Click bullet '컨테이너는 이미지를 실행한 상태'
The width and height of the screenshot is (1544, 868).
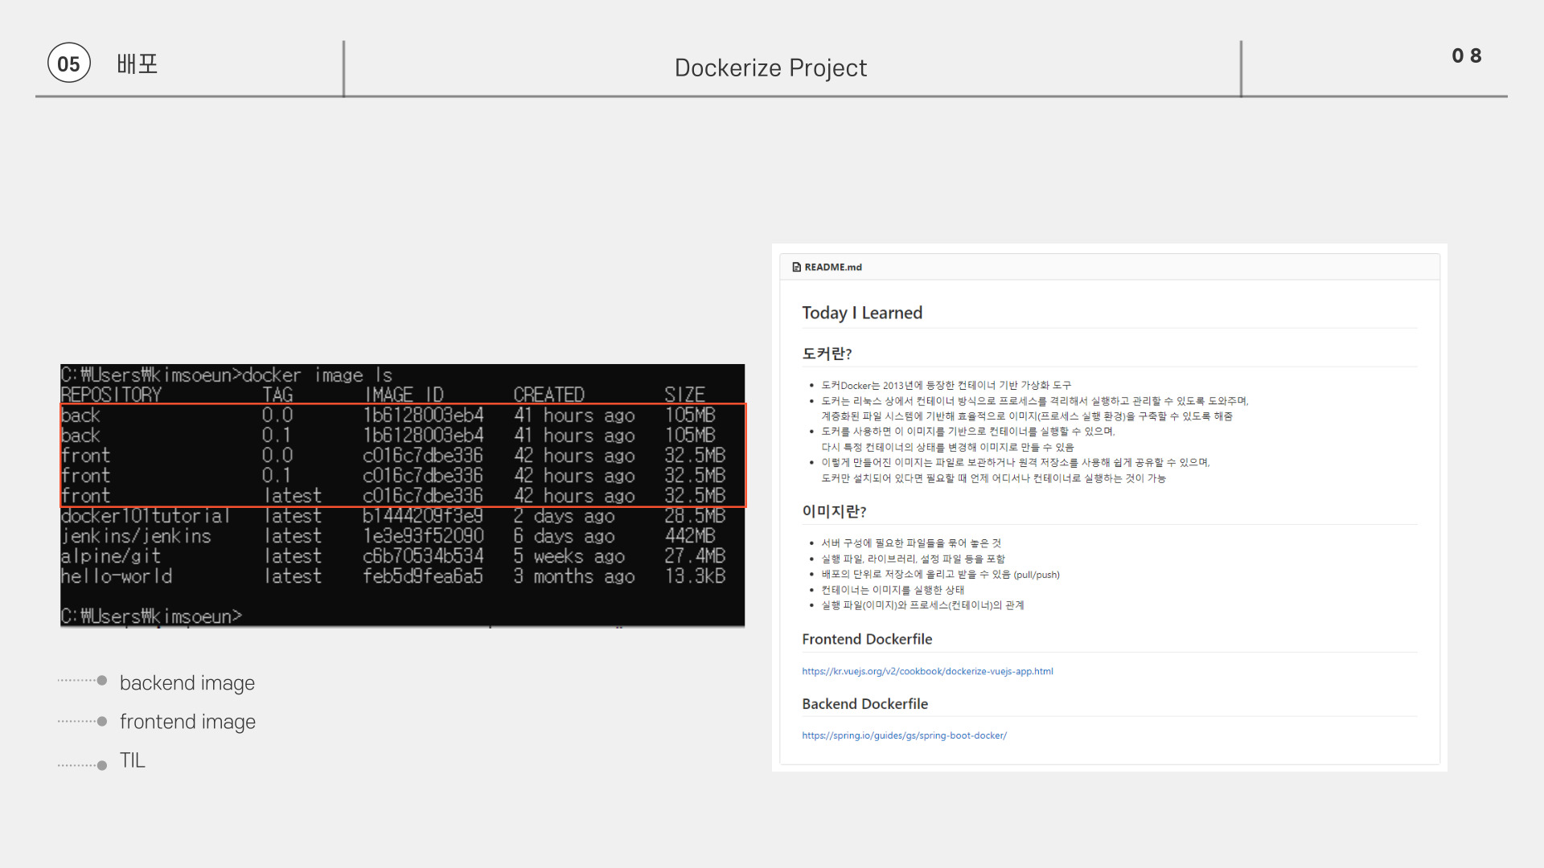893,590
